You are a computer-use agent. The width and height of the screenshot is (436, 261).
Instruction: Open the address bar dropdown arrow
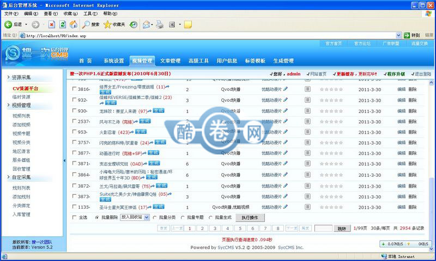coord(398,35)
